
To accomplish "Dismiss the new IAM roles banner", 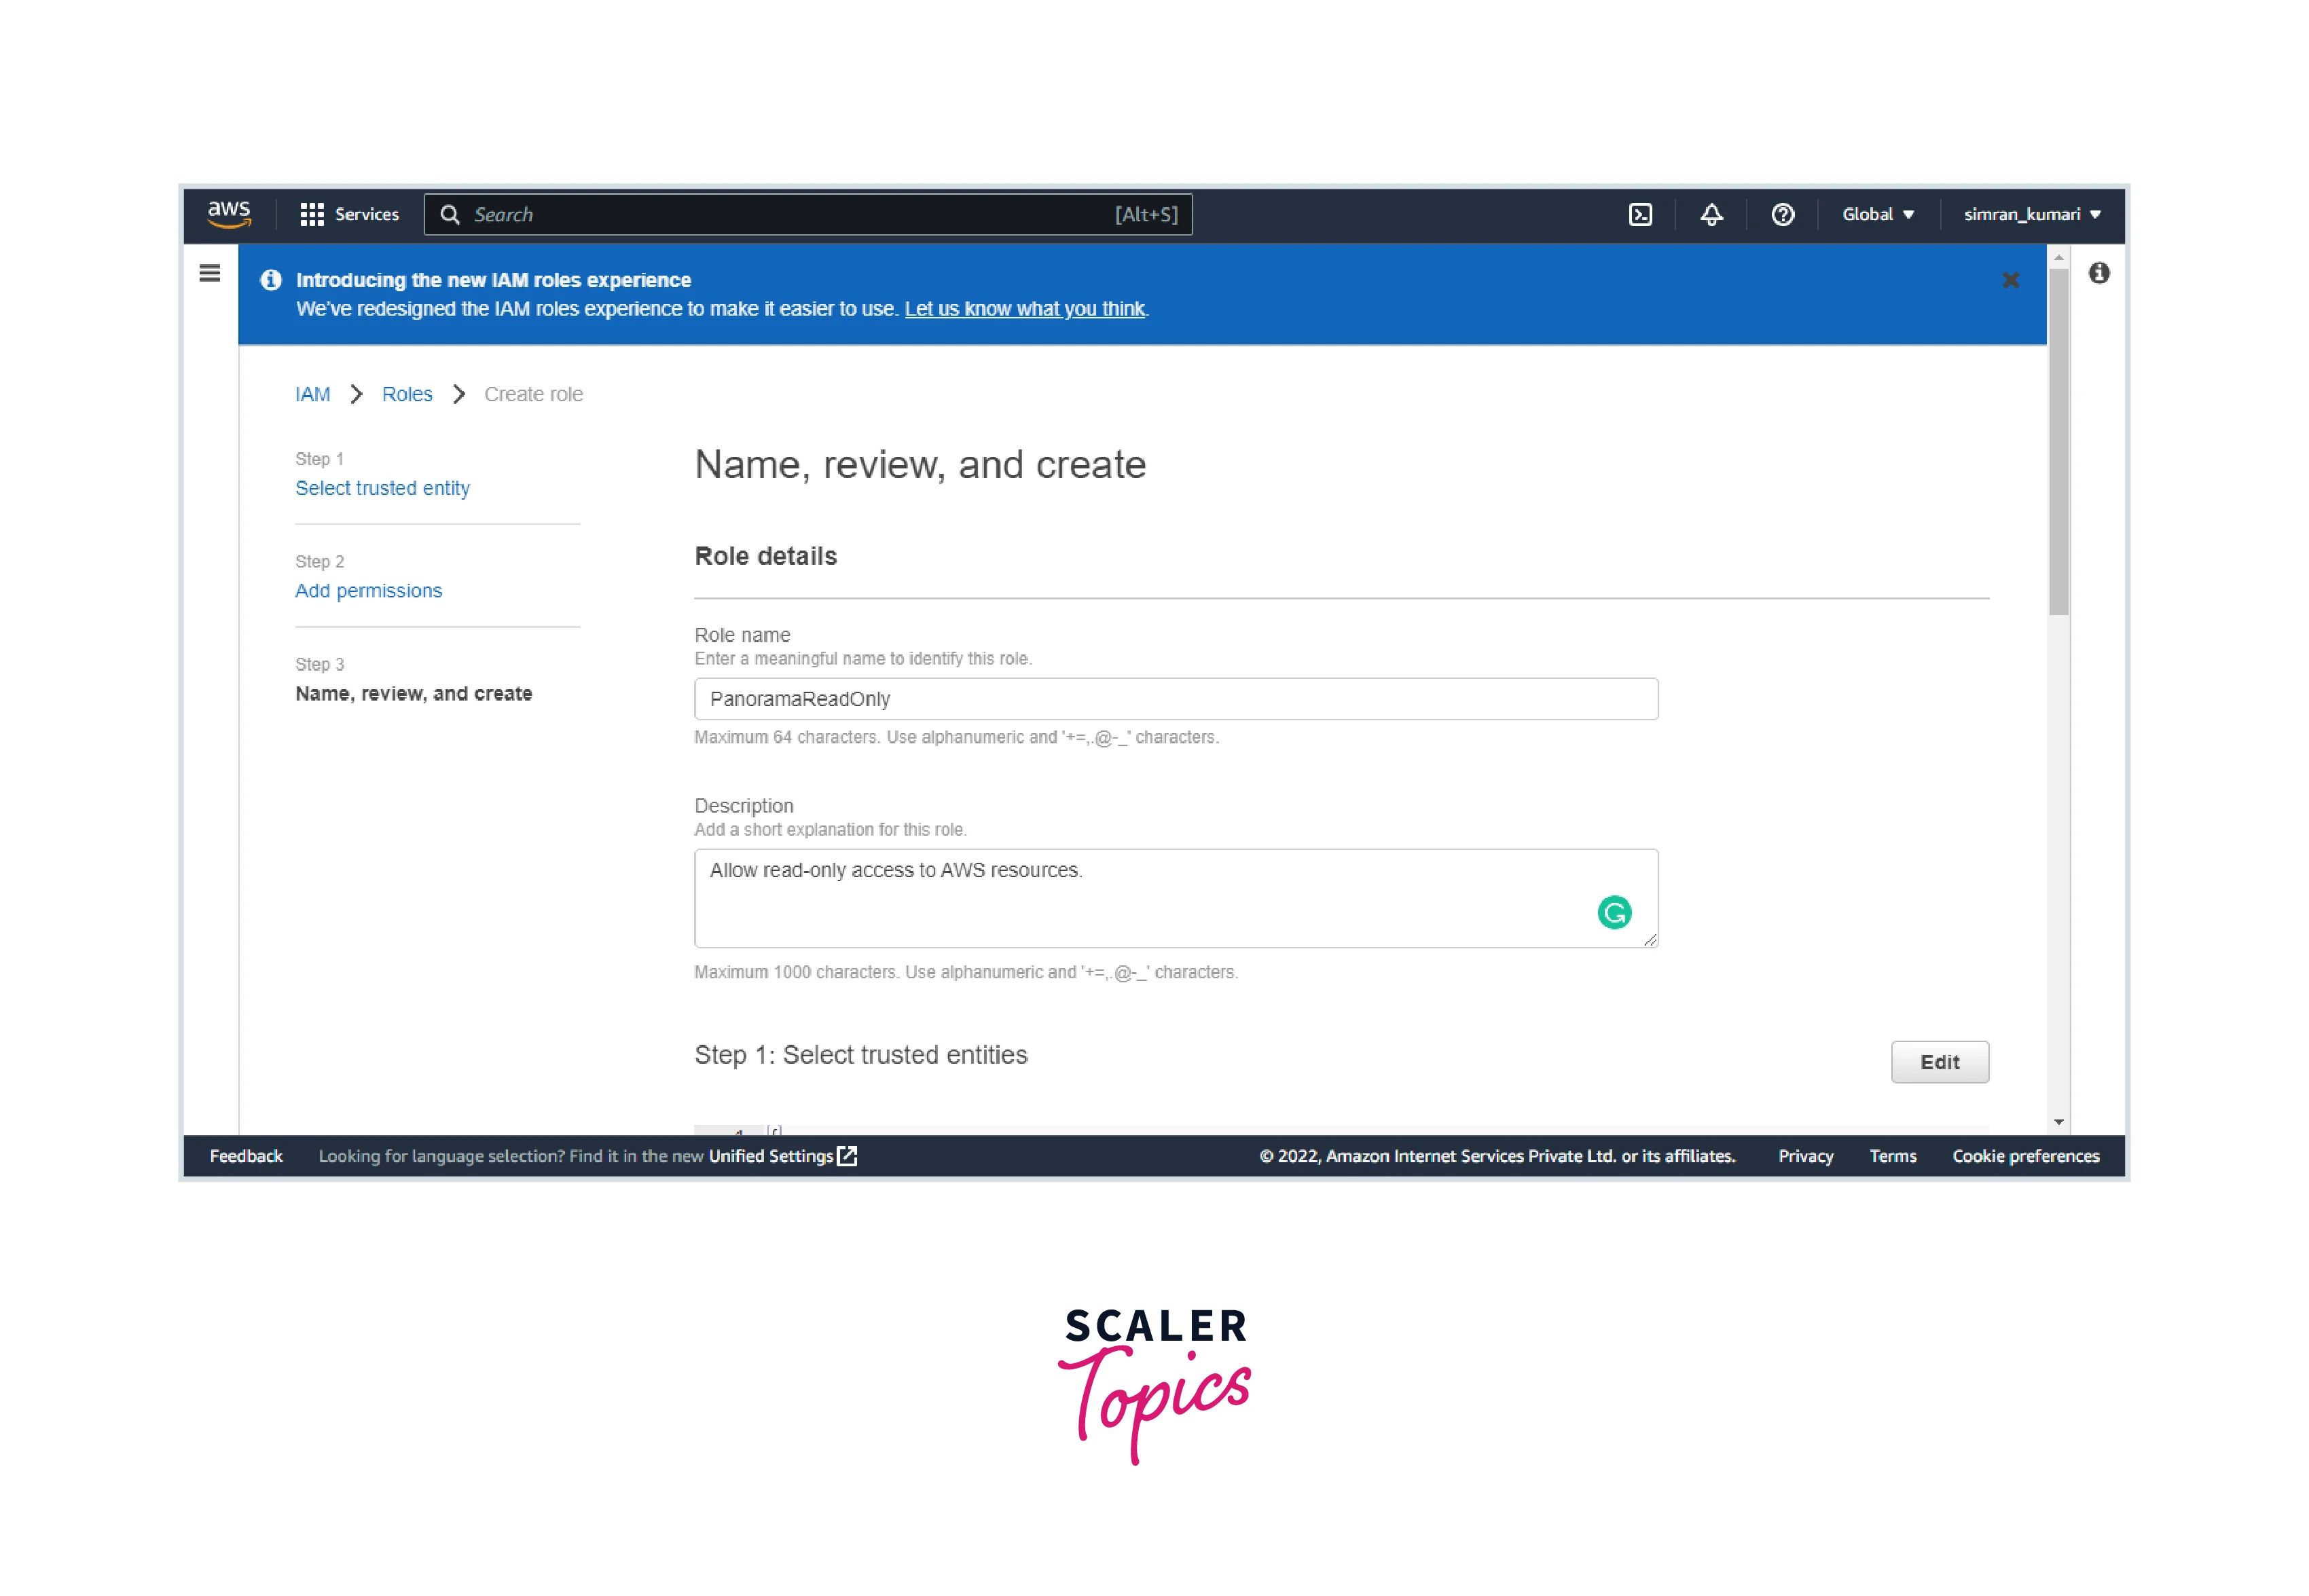I will point(2010,280).
